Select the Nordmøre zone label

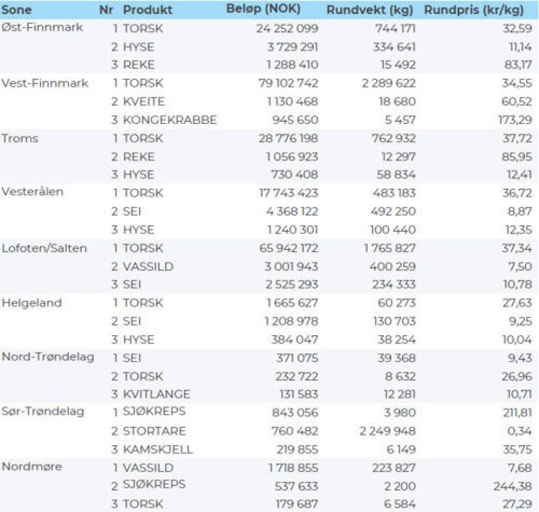click(31, 467)
